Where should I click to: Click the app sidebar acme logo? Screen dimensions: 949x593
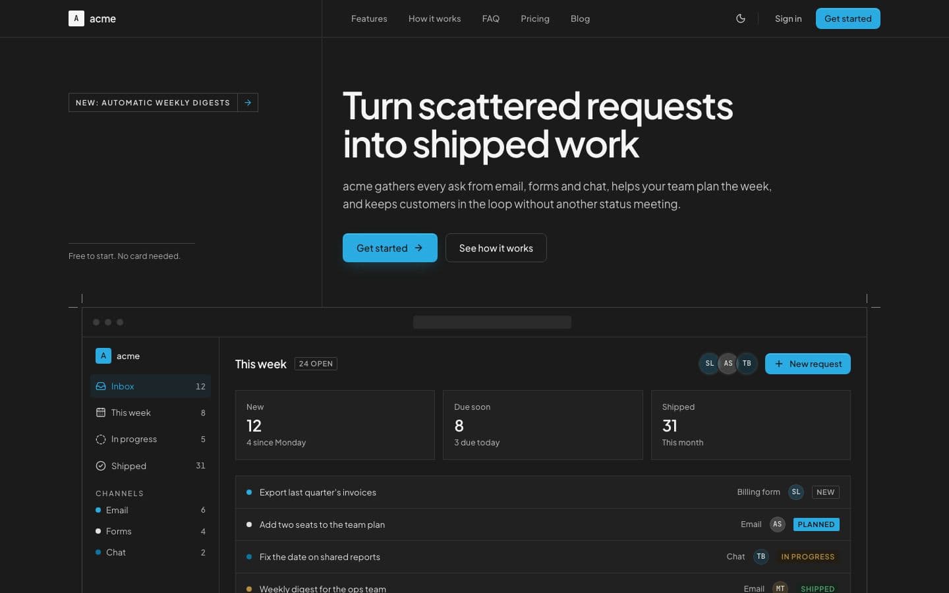pos(103,356)
